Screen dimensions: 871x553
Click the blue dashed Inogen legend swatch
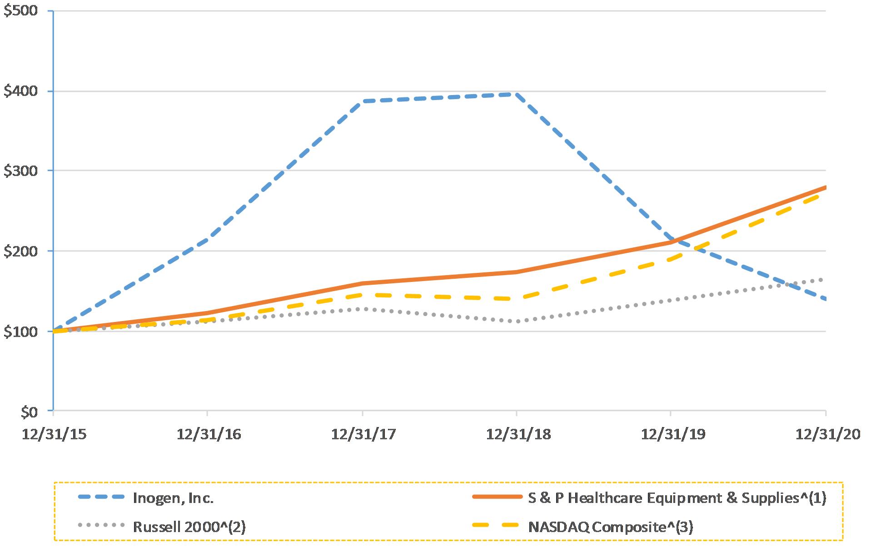click(101, 497)
